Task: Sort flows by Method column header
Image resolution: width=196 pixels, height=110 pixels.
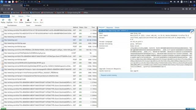Action: 75,27
